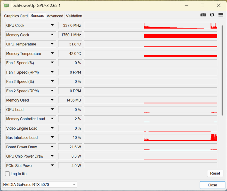The image size is (227, 191).
Task: Enable the Log to file checkbox
Action: pyautogui.click(x=7, y=174)
